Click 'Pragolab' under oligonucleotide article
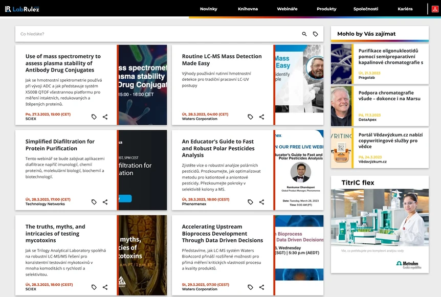Screen dimensions: 441x297 [x=366, y=78]
